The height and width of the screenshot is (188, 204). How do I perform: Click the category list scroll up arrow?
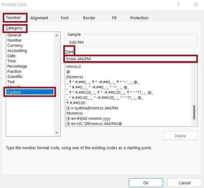click(57, 35)
